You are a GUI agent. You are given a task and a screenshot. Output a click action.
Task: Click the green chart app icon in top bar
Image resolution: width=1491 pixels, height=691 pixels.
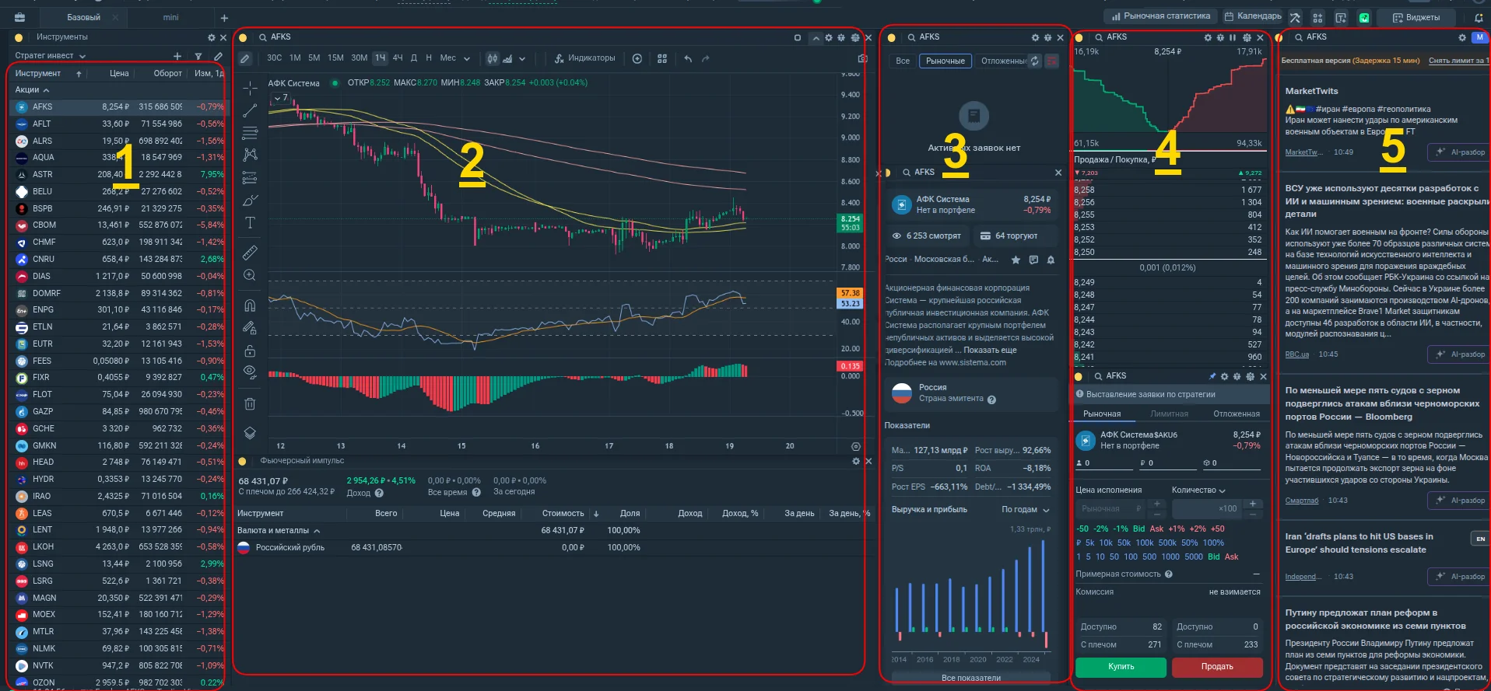1364,17
